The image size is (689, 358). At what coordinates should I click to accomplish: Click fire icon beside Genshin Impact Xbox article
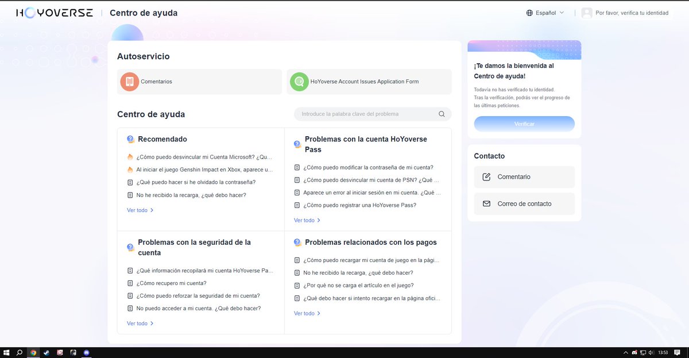click(130, 170)
